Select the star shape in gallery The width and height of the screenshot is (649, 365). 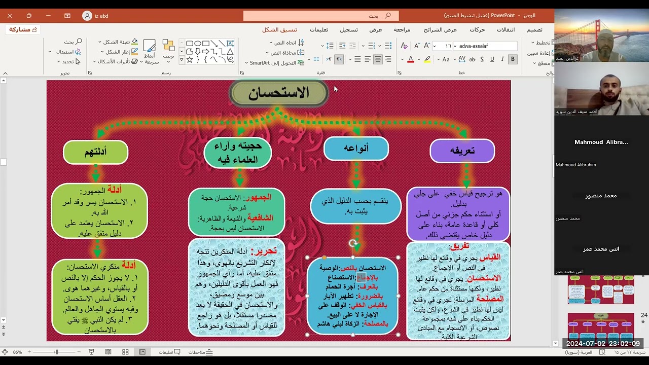(190, 60)
